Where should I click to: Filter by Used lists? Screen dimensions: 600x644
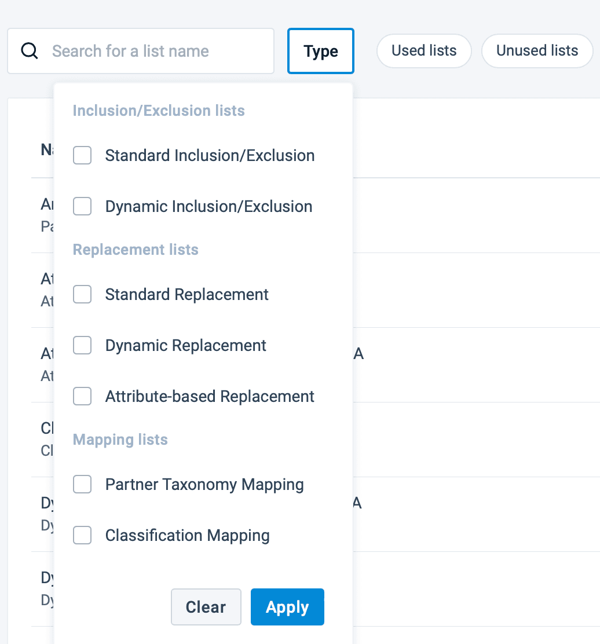coord(424,51)
